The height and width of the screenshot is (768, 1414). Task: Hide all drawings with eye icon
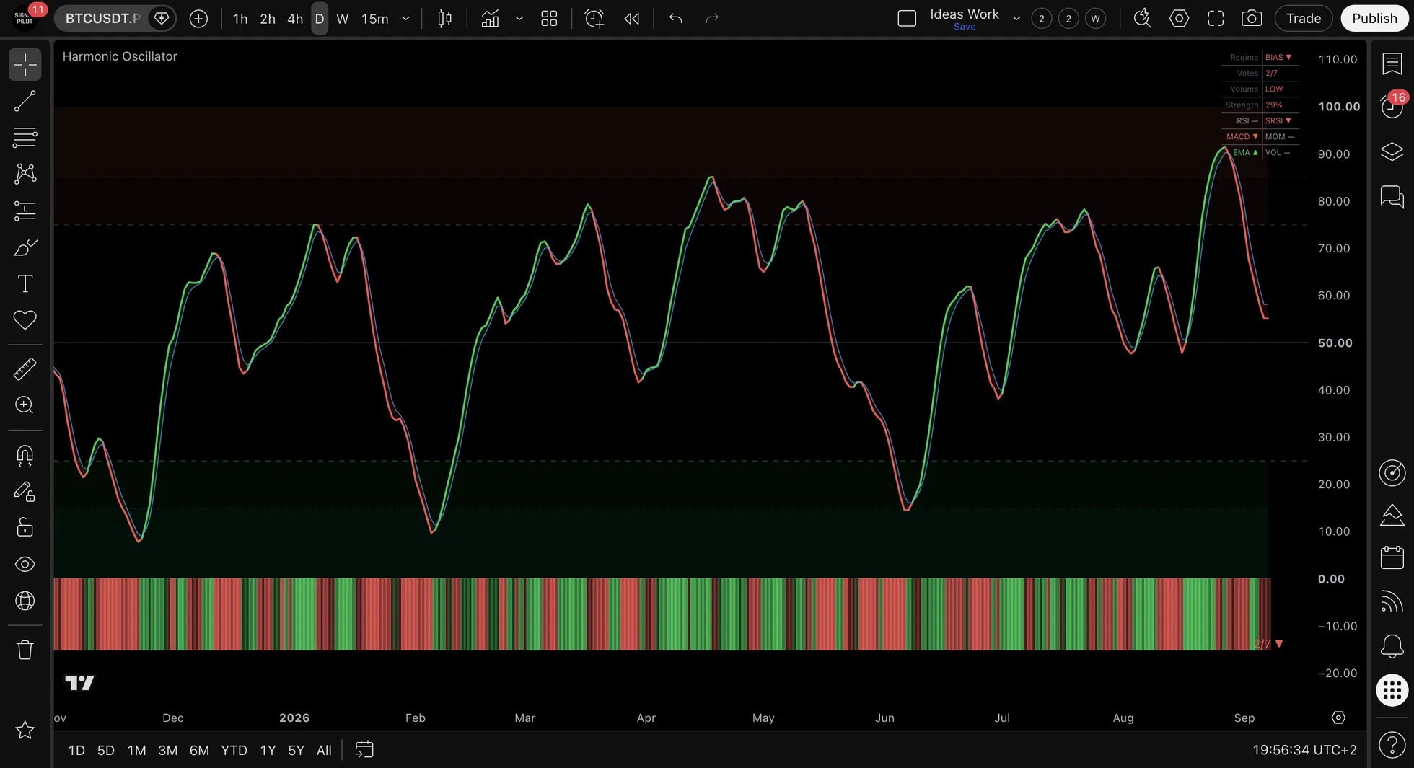pyautogui.click(x=25, y=564)
